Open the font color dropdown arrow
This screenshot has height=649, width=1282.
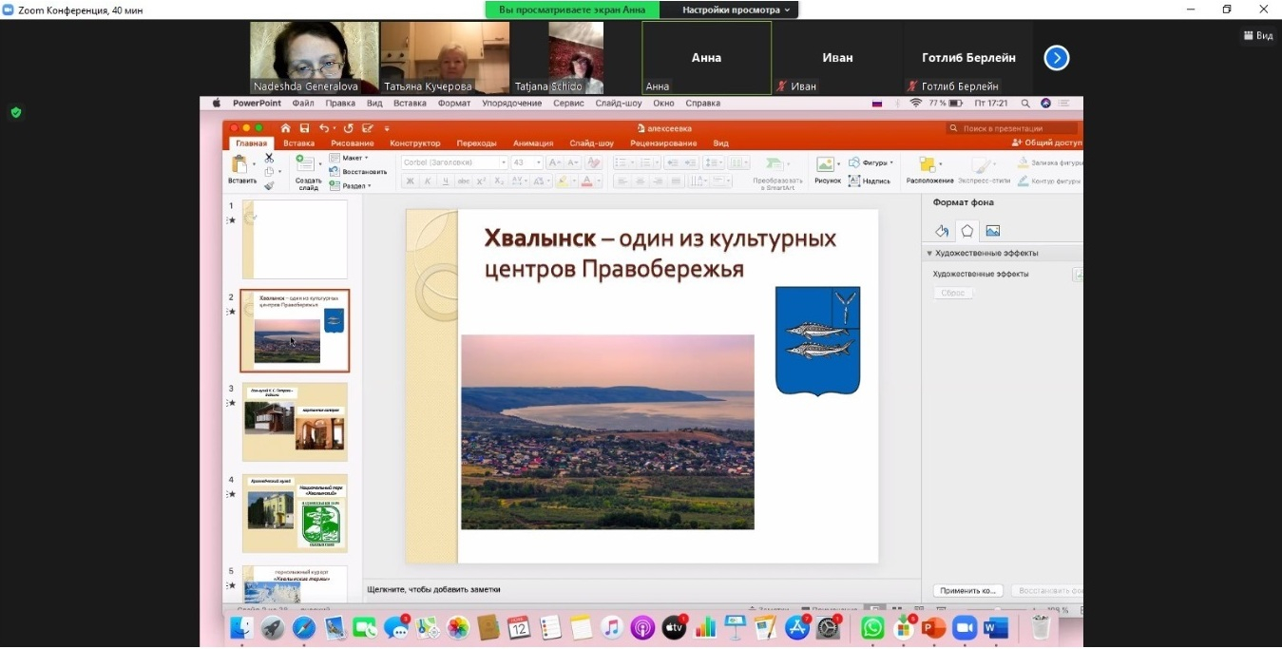(598, 181)
